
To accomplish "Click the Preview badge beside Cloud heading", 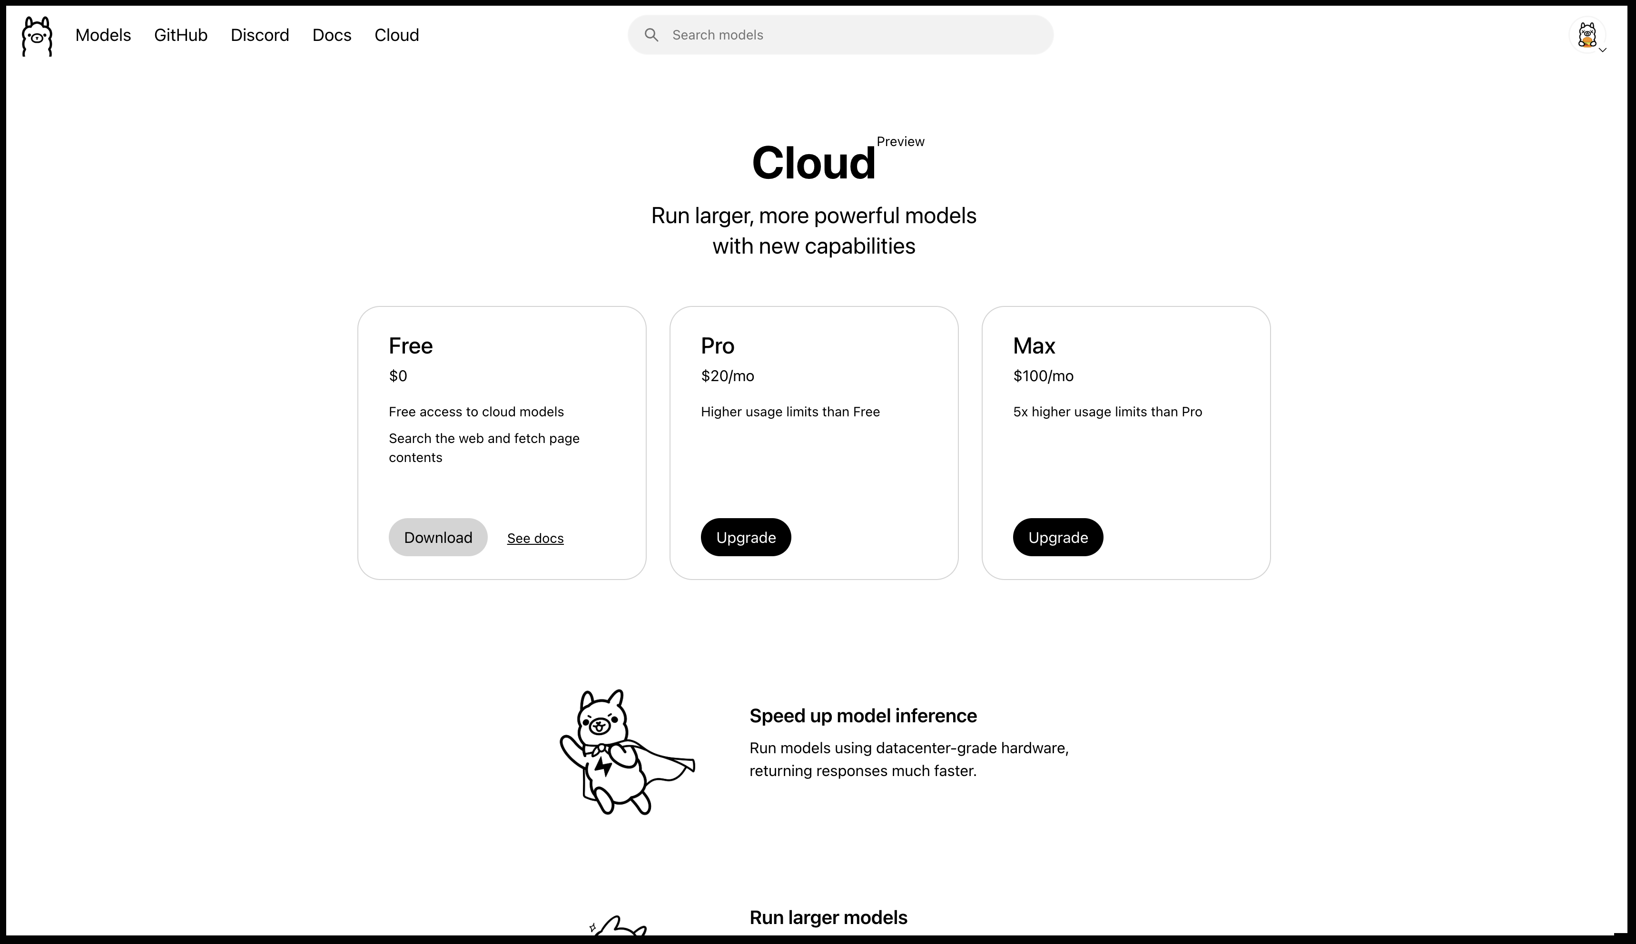I will (x=900, y=141).
